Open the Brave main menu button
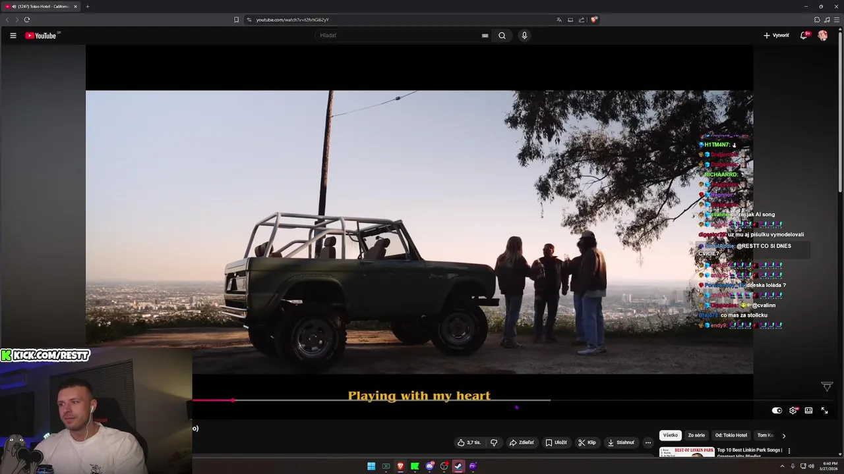This screenshot has width=844, height=474. [837, 20]
